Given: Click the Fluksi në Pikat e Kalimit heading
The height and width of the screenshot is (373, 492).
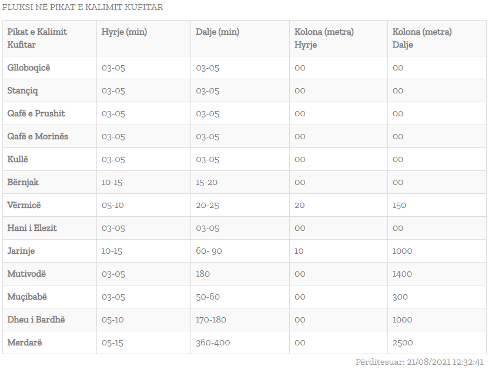Looking at the screenshot, I should point(83,8).
